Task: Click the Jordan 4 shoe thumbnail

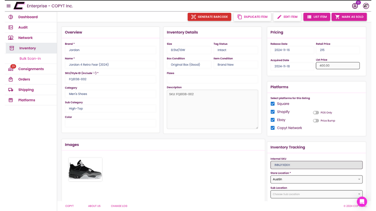Action: [x=85, y=169]
